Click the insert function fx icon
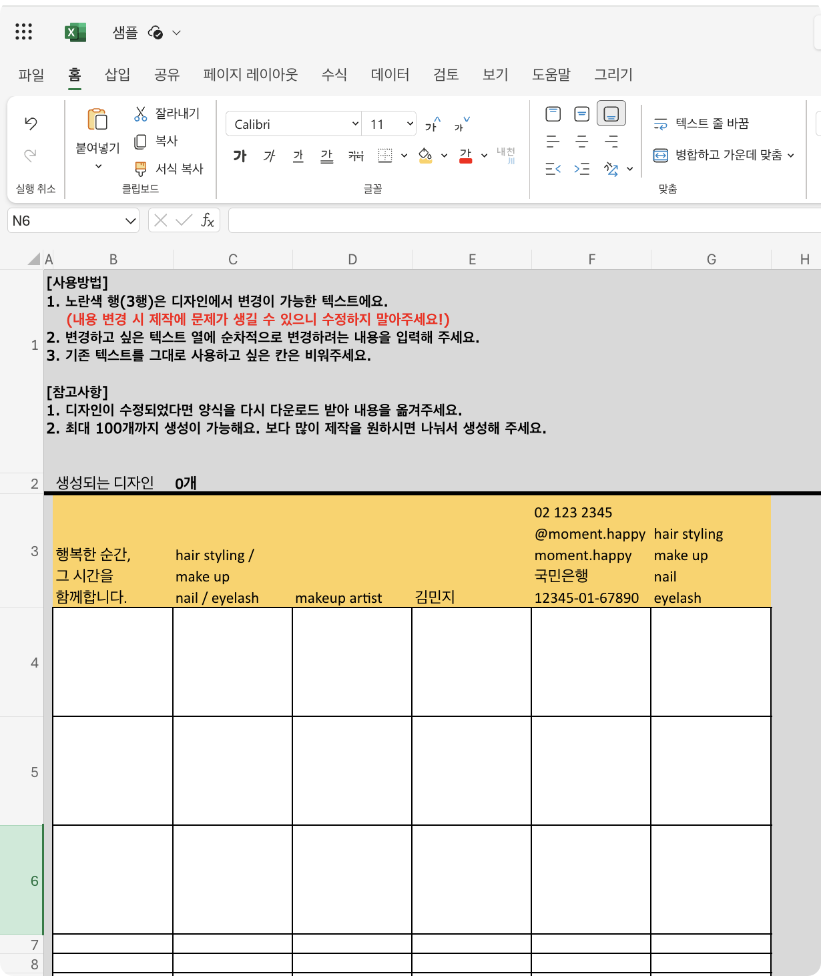 point(208,221)
